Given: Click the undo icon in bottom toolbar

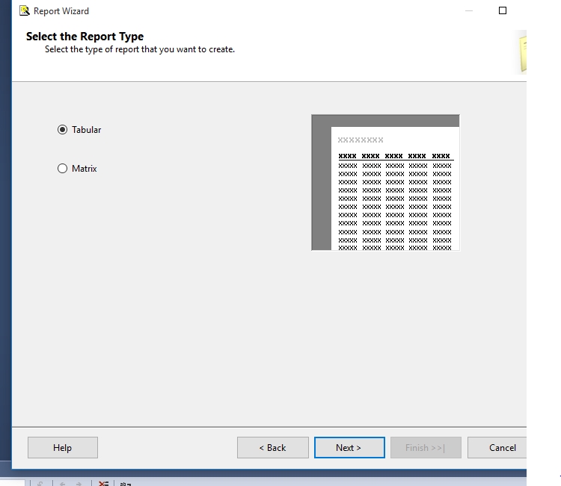Looking at the screenshot, I should point(40,483).
